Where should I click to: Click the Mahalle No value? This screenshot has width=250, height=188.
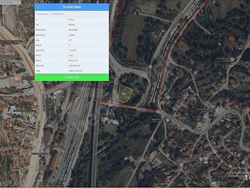(72, 35)
